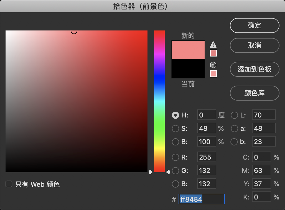Click the 添加到色板 button
This screenshot has width=285, height=210.
pyautogui.click(x=254, y=69)
